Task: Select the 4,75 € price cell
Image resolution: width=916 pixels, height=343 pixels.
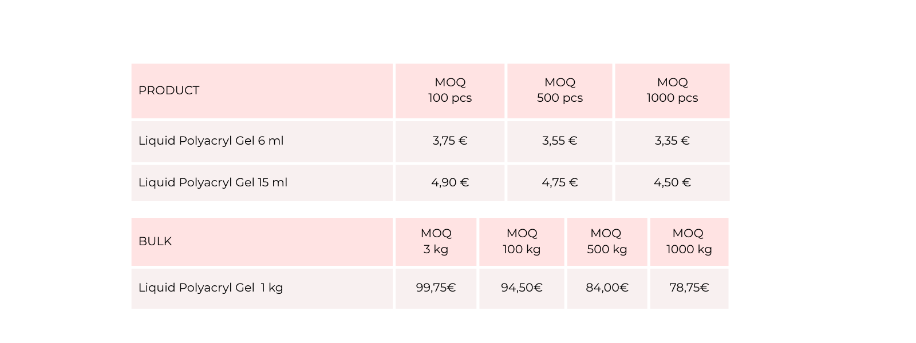Action: pos(560,182)
